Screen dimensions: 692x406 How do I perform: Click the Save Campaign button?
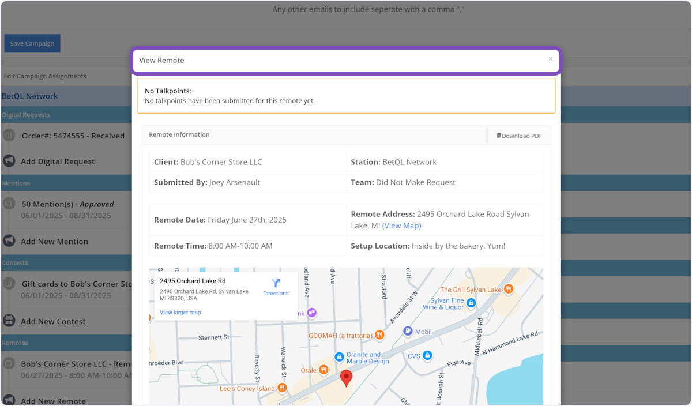coord(32,43)
